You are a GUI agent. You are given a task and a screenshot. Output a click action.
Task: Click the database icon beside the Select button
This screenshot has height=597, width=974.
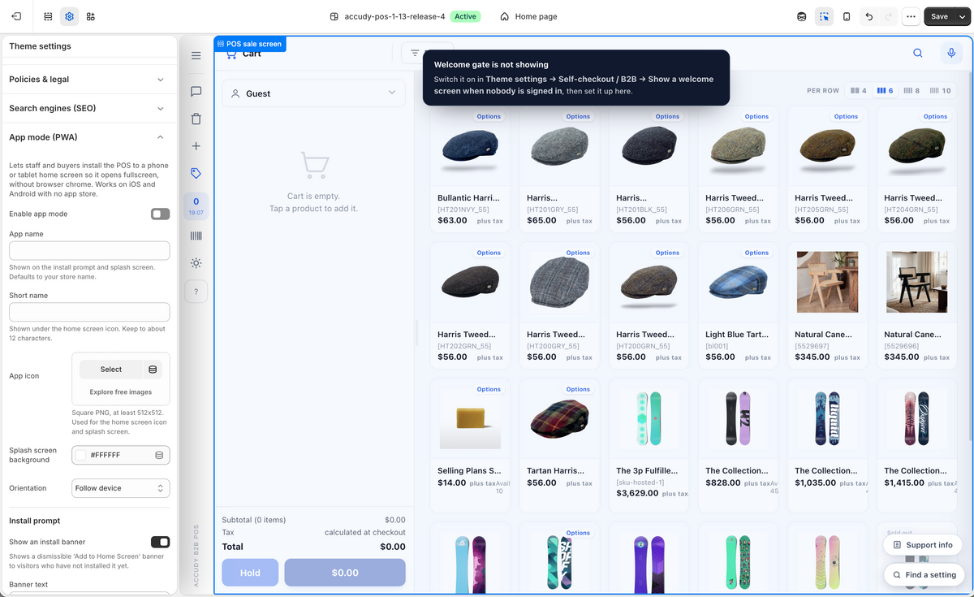(x=153, y=370)
